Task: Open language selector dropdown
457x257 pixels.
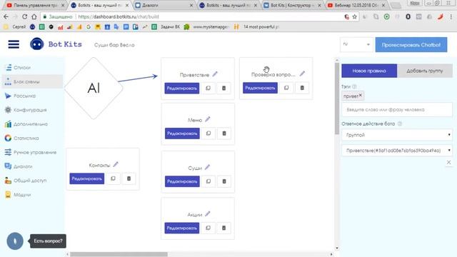Action: [356, 44]
